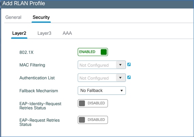Enable EAP-Identity-Request Retries Status toggle
Image resolution: width=194 pixels, height=137 pixels.
[93, 103]
